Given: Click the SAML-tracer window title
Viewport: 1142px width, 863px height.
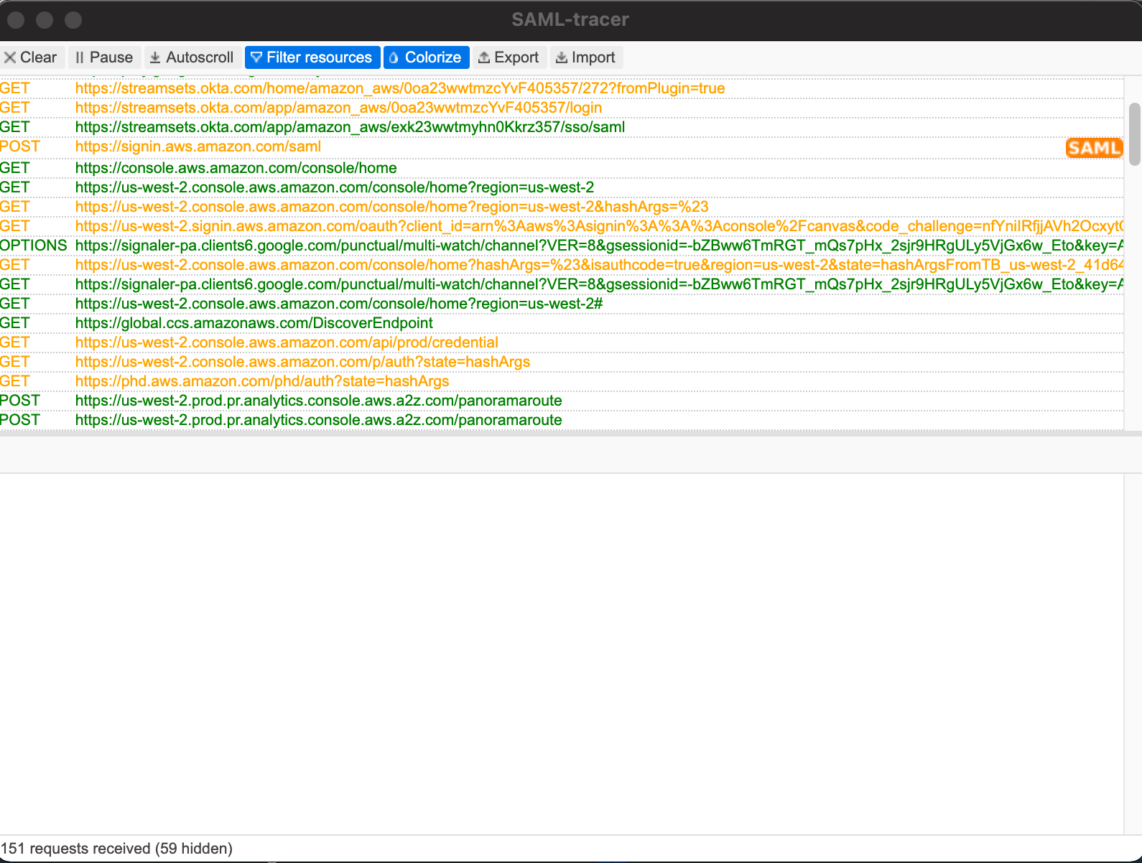Looking at the screenshot, I should tap(570, 20).
